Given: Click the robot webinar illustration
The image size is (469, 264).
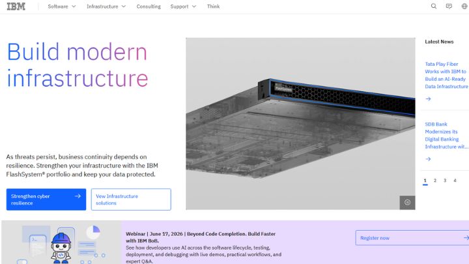Looking at the screenshot, I should tap(61, 242).
